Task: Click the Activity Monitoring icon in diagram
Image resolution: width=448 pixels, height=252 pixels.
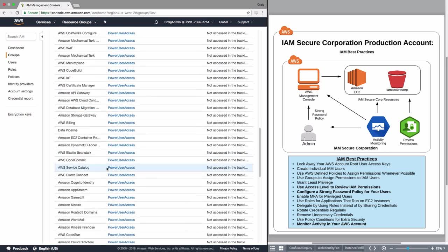Action: (x=378, y=127)
